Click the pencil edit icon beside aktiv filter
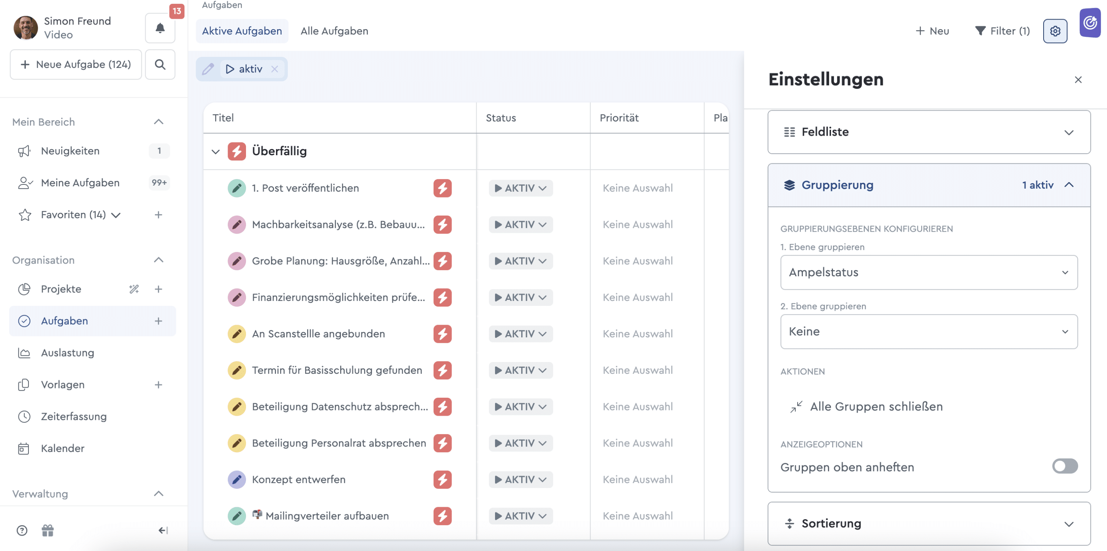1107x551 pixels. tap(208, 69)
